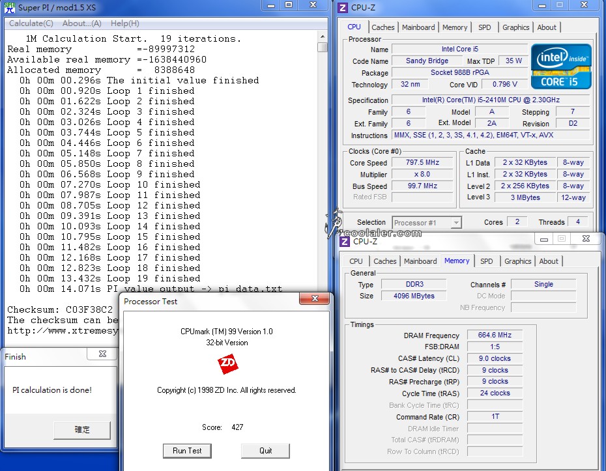Click the Core VID value '0.796 V'

pos(504,84)
